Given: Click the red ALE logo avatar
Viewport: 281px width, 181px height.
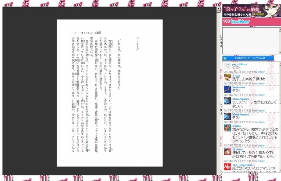Looking at the screenshot, I should [227, 167].
